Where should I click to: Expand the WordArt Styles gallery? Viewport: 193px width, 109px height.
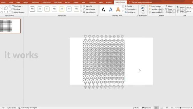pyautogui.click(x=123, y=12)
